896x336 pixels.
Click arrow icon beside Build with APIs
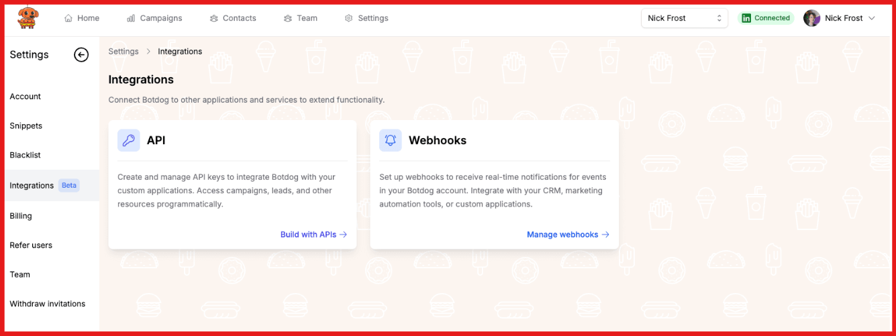[343, 235]
